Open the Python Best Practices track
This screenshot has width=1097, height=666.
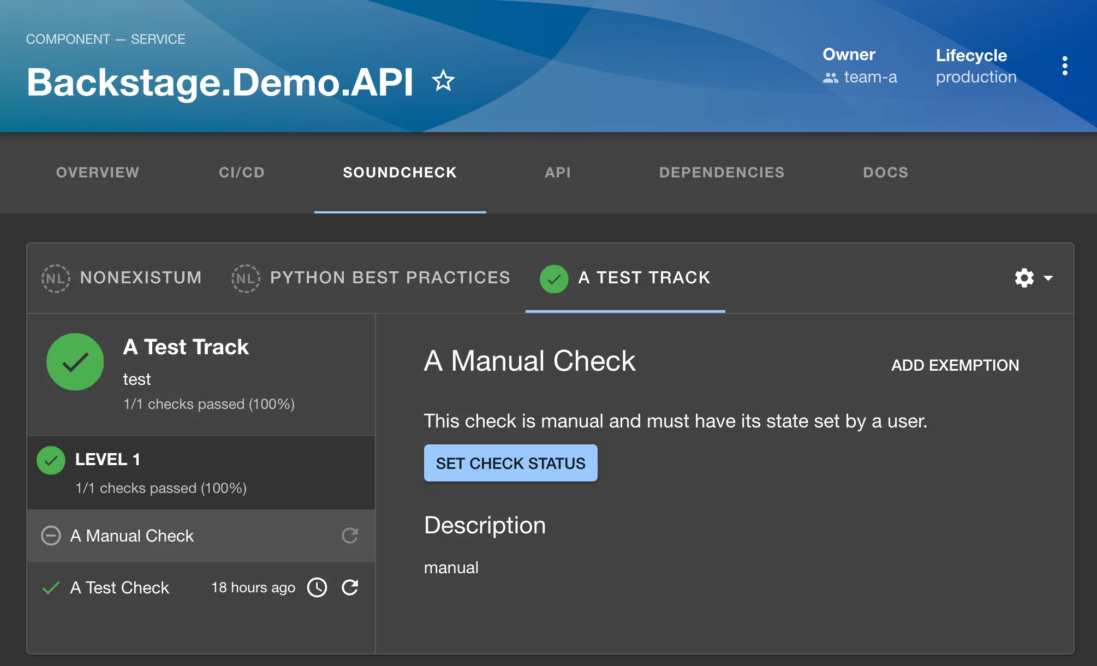point(371,278)
